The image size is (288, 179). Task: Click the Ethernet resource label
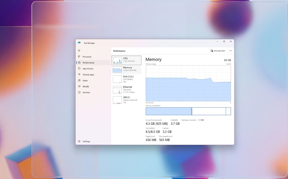128,87
